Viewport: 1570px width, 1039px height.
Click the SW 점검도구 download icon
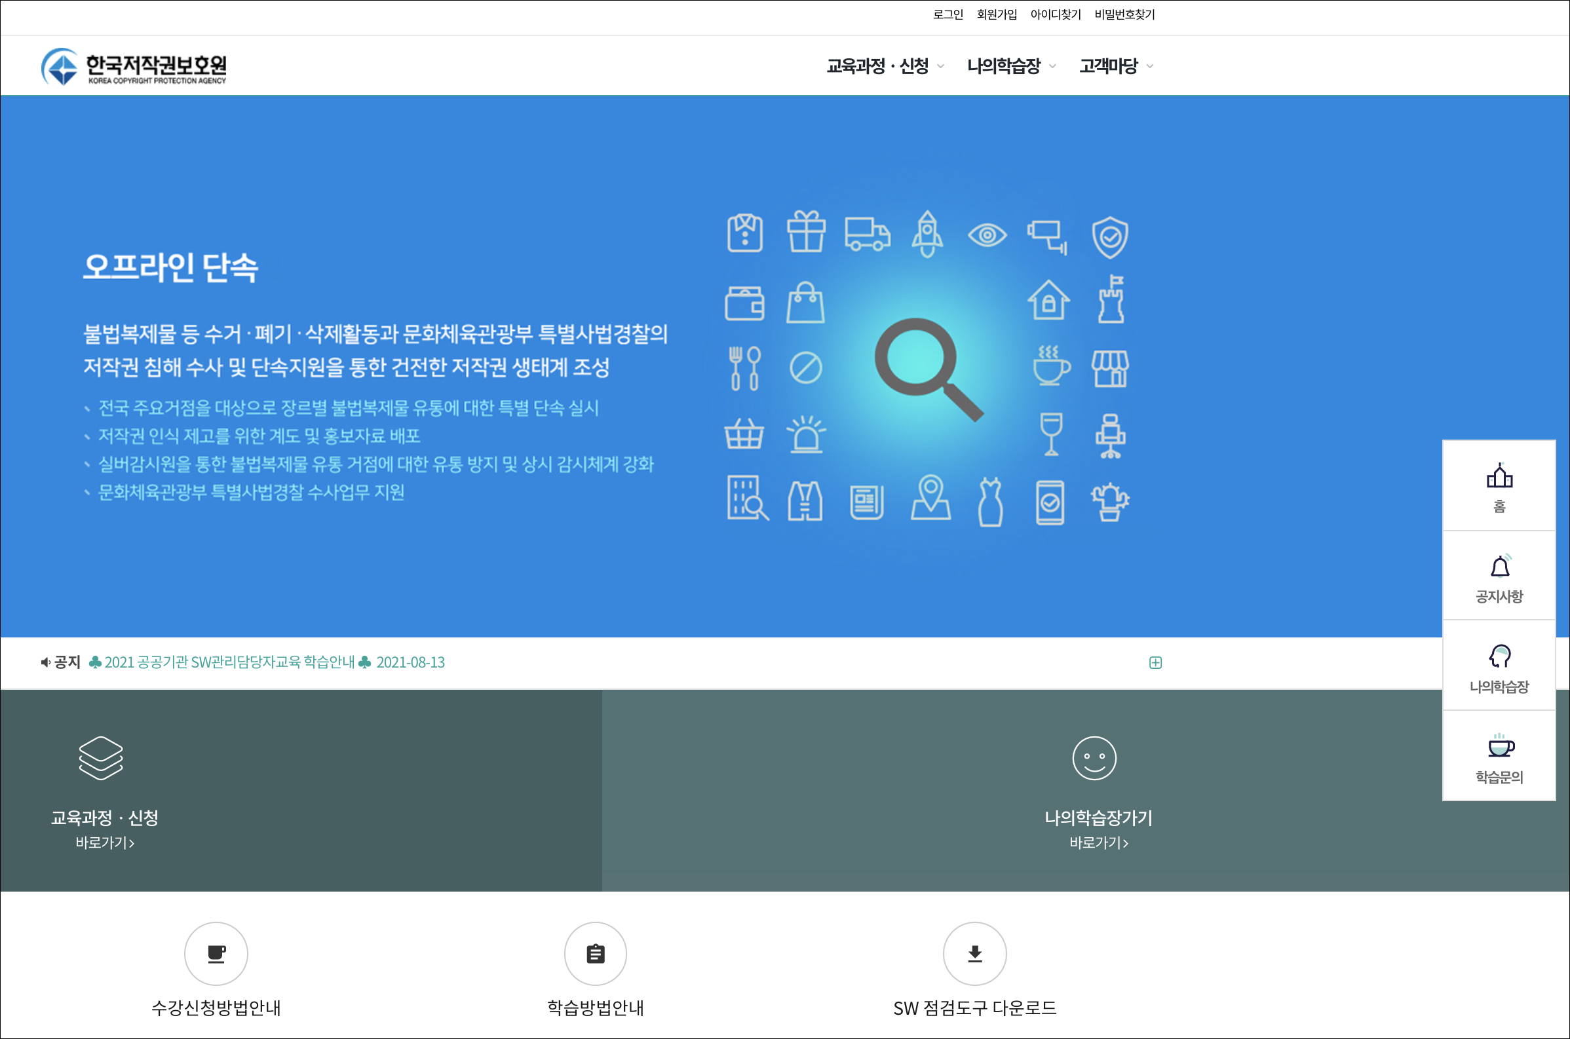click(x=974, y=954)
